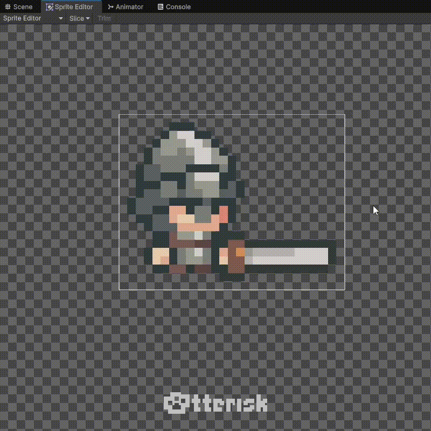This screenshot has width=431, height=431.
Task: Select the knight sprite in the canvas
Action: pyautogui.click(x=232, y=202)
